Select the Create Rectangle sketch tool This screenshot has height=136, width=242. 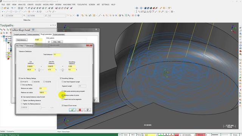coord(16,12)
